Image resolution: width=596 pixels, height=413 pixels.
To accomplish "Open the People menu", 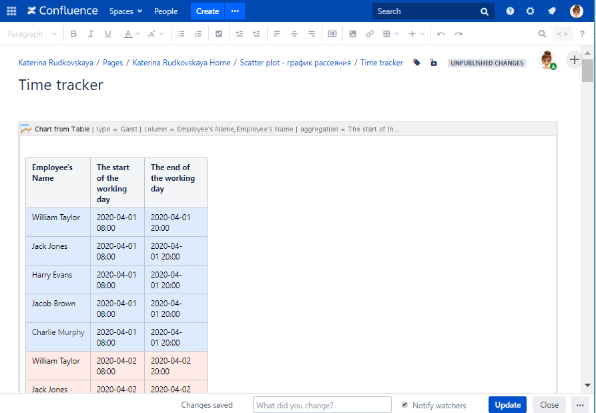I will coord(166,11).
